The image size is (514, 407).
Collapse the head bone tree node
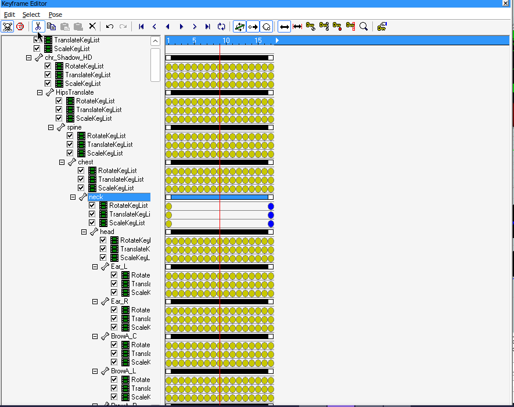[84, 232]
